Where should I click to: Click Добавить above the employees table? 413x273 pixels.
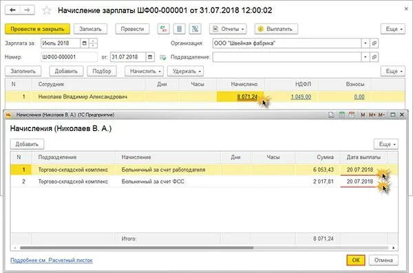click(66, 71)
